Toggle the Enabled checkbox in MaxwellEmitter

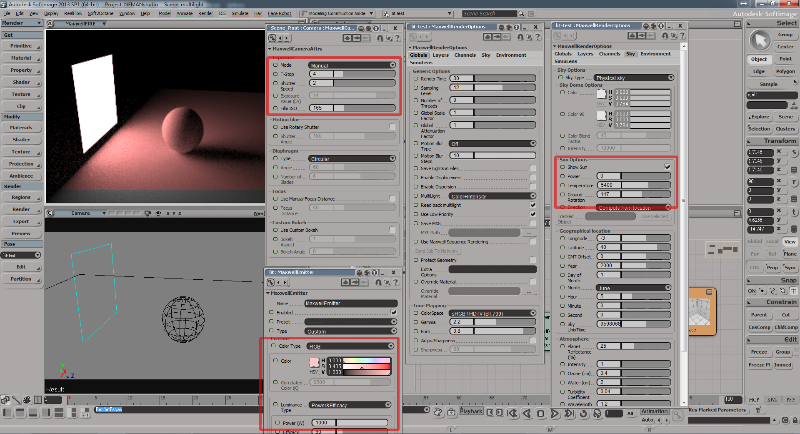pos(394,312)
